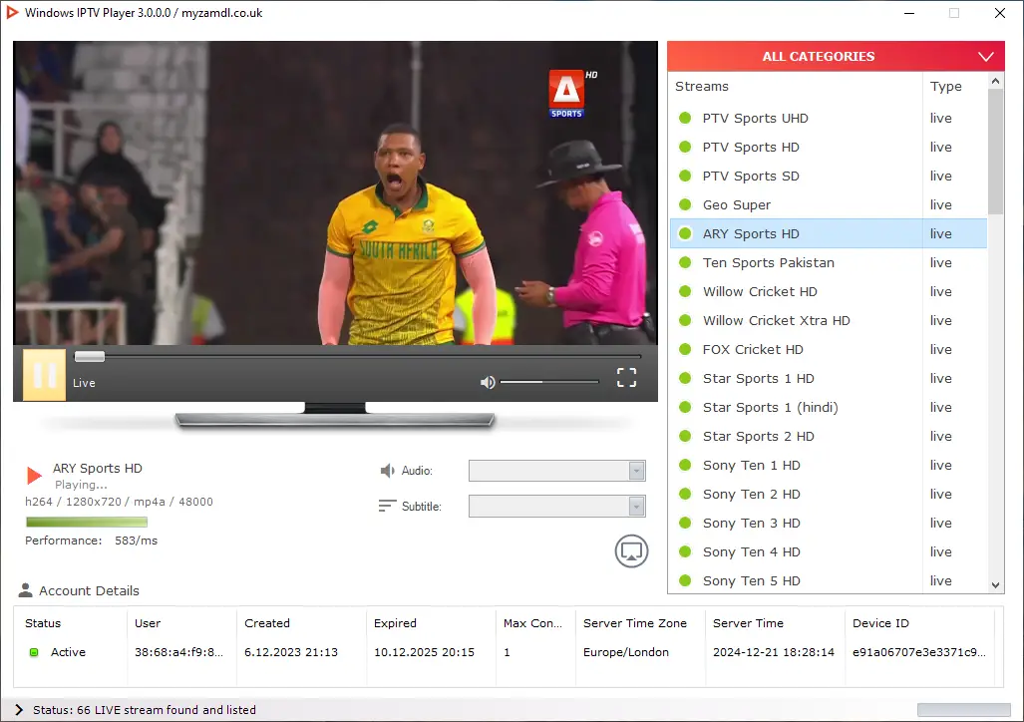Select Star Sports 1 (hindi) stream
Screen dimensions: 1024x722
tap(829, 407)
